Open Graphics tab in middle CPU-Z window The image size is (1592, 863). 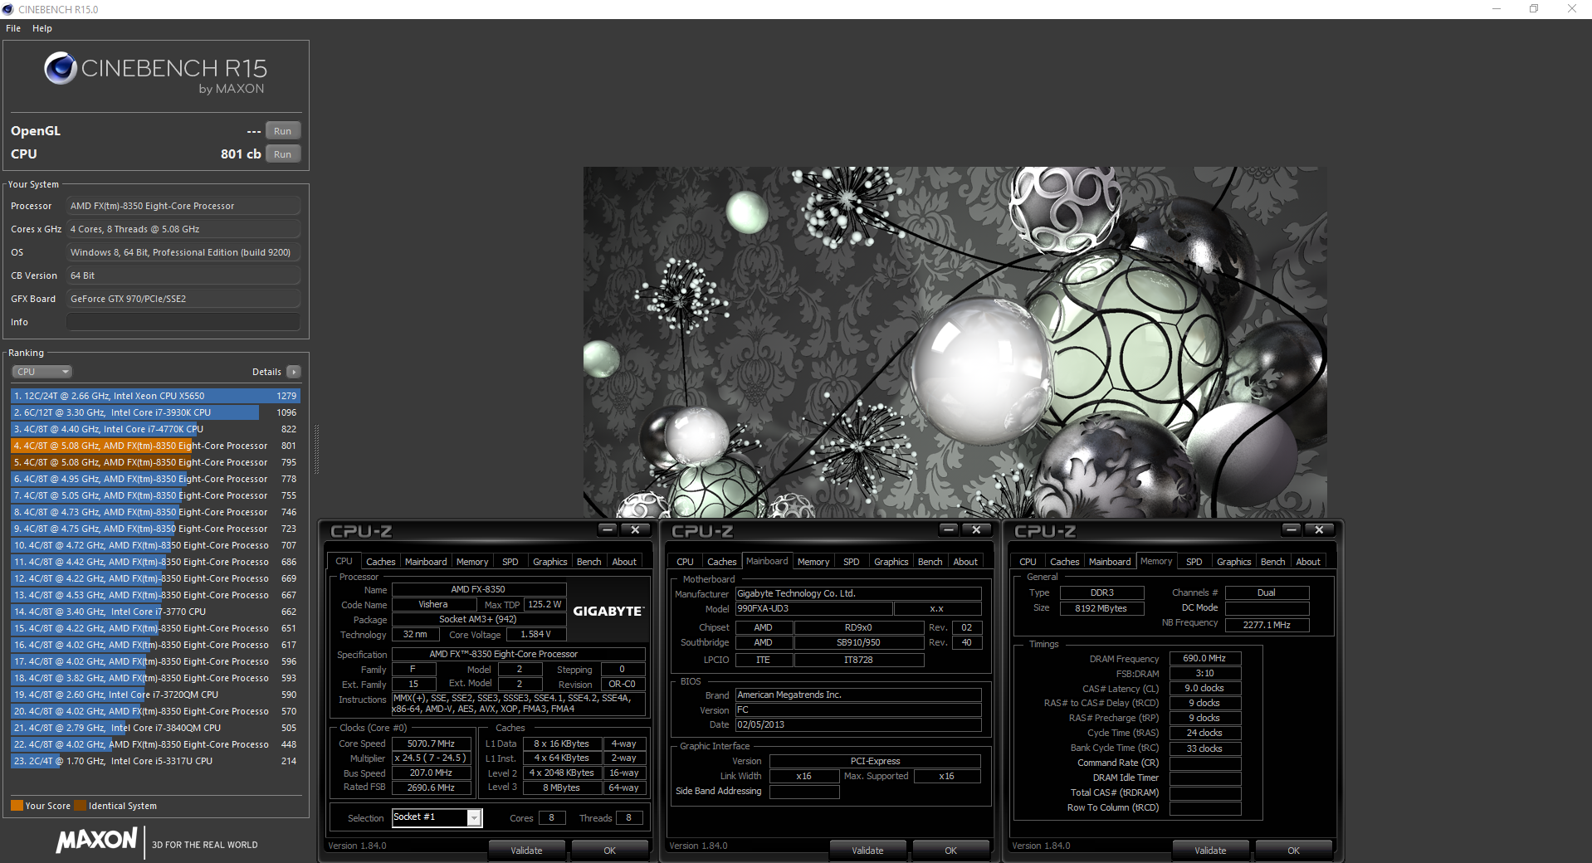[891, 562]
